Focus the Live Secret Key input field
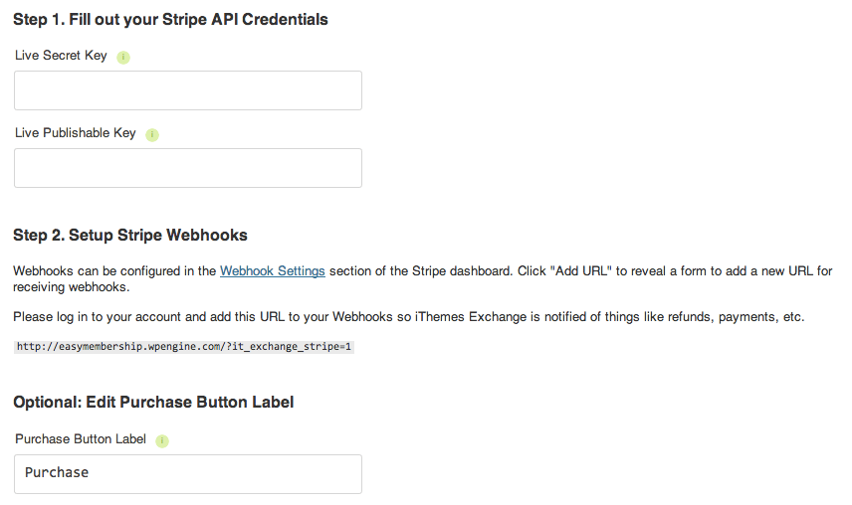This screenshot has height=505, width=852. click(x=187, y=90)
